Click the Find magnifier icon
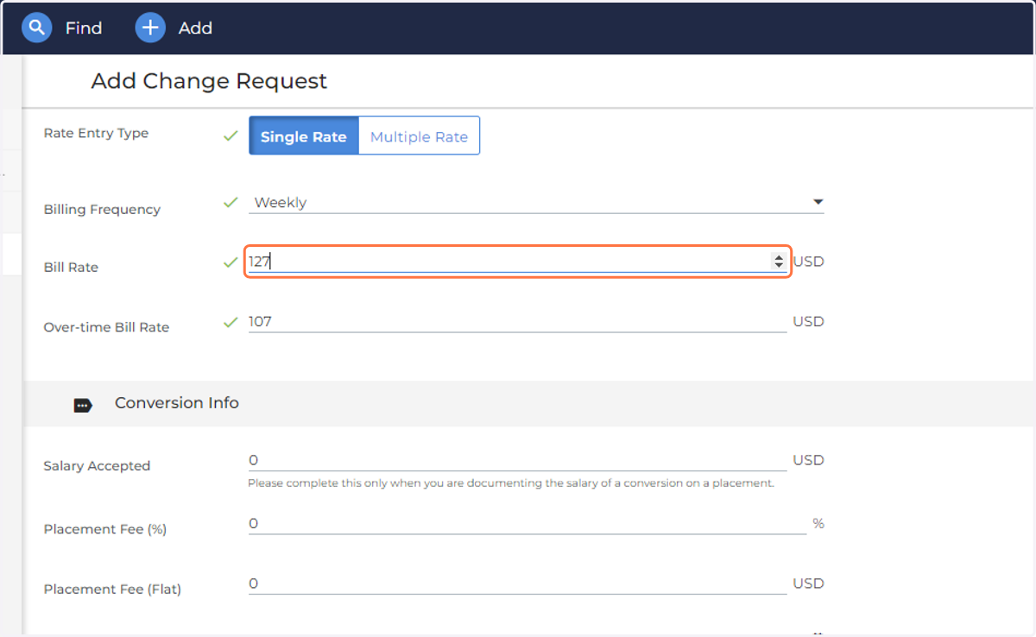This screenshot has width=1036, height=637. 36,28
